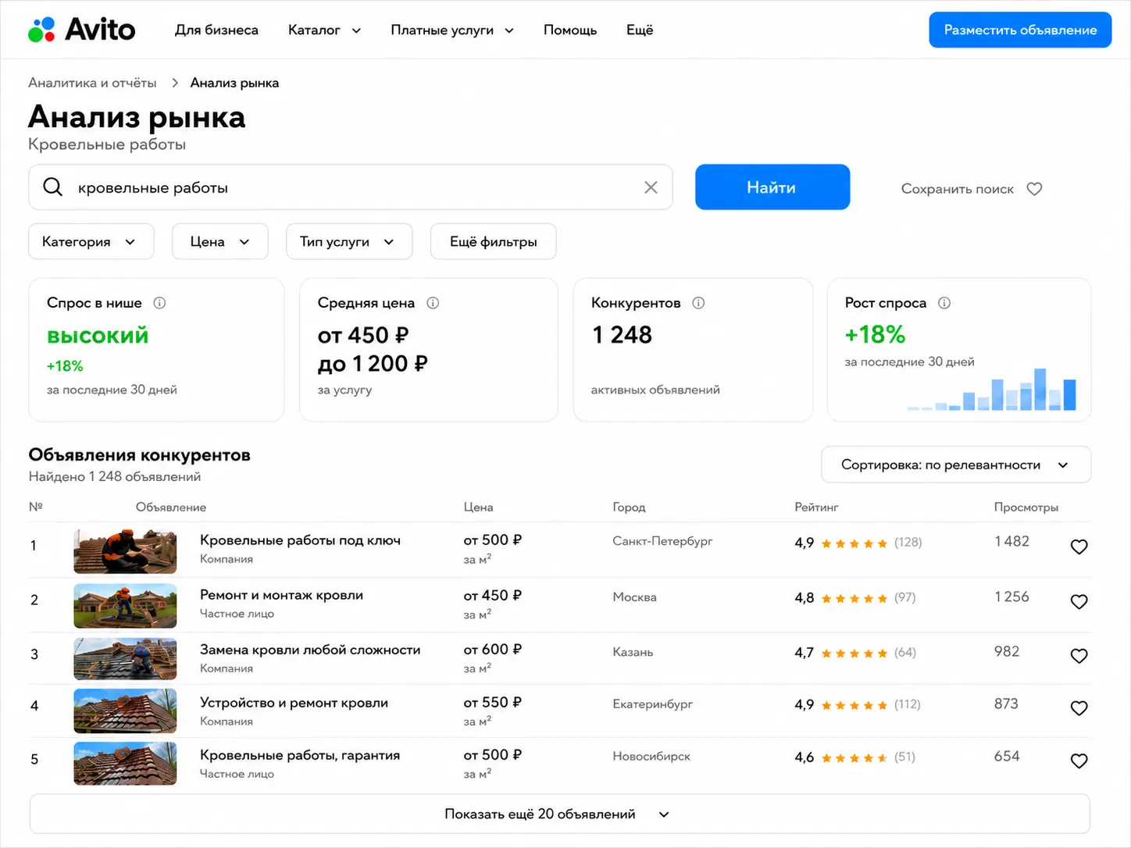The height and width of the screenshot is (848, 1131).
Task: Open the Ремонт и монтаж кровли listing title
Action: [x=281, y=595]
